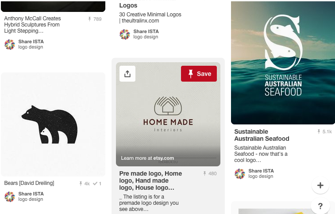This screenshot has height=214, width=335.
Task: Click Share ISTA avatar under Seafood pin
Action: 240,173
